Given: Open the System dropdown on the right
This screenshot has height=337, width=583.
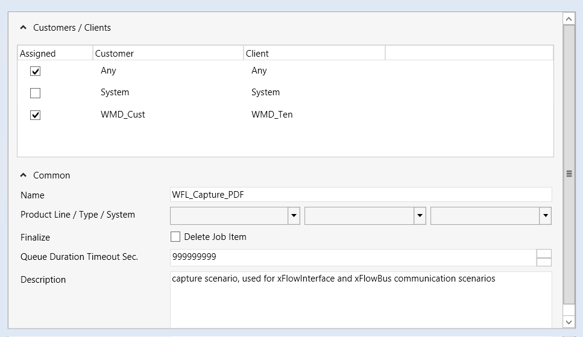Looking at the screenshot, I should click(545, 216).
